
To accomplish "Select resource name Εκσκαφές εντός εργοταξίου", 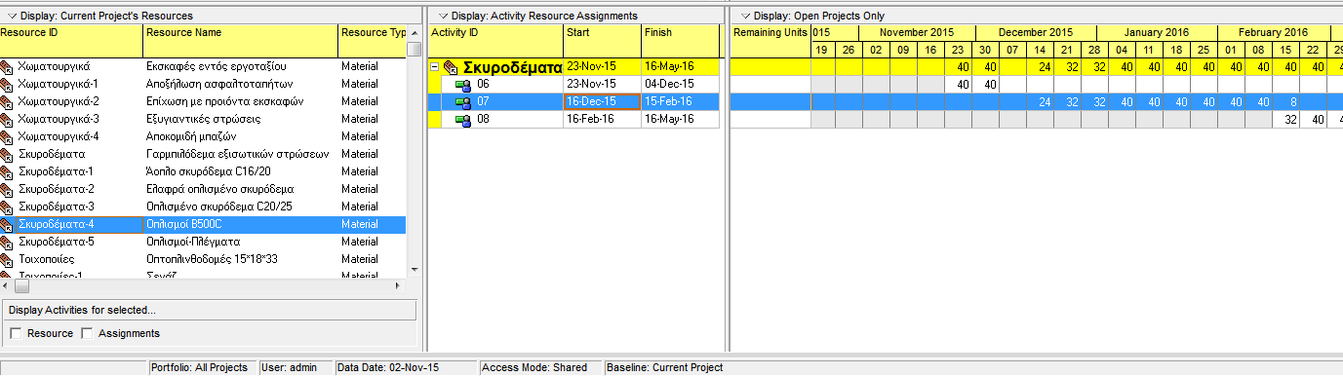I will 216,67.
